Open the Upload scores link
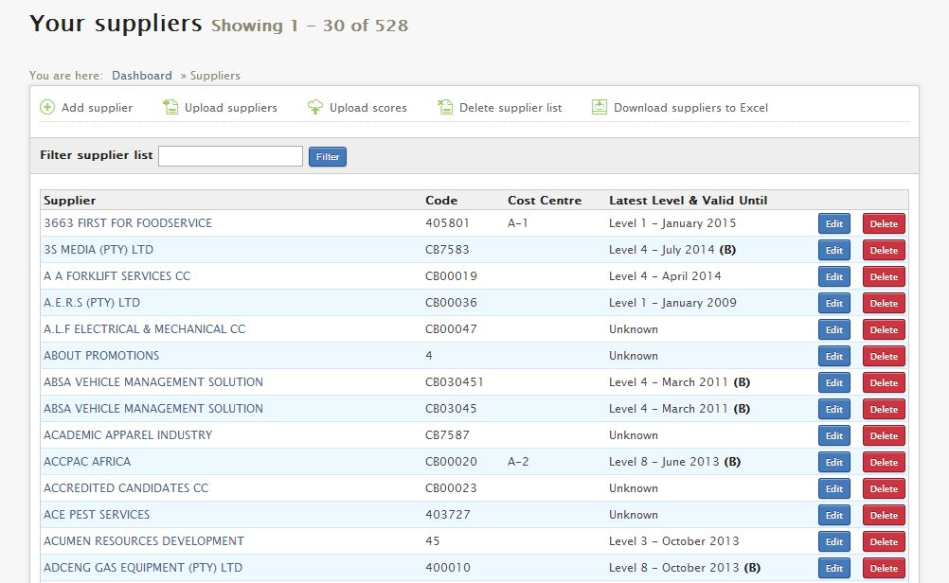This screenshot has width=949, height=583. pyautogui.click(x=368, y=108)
